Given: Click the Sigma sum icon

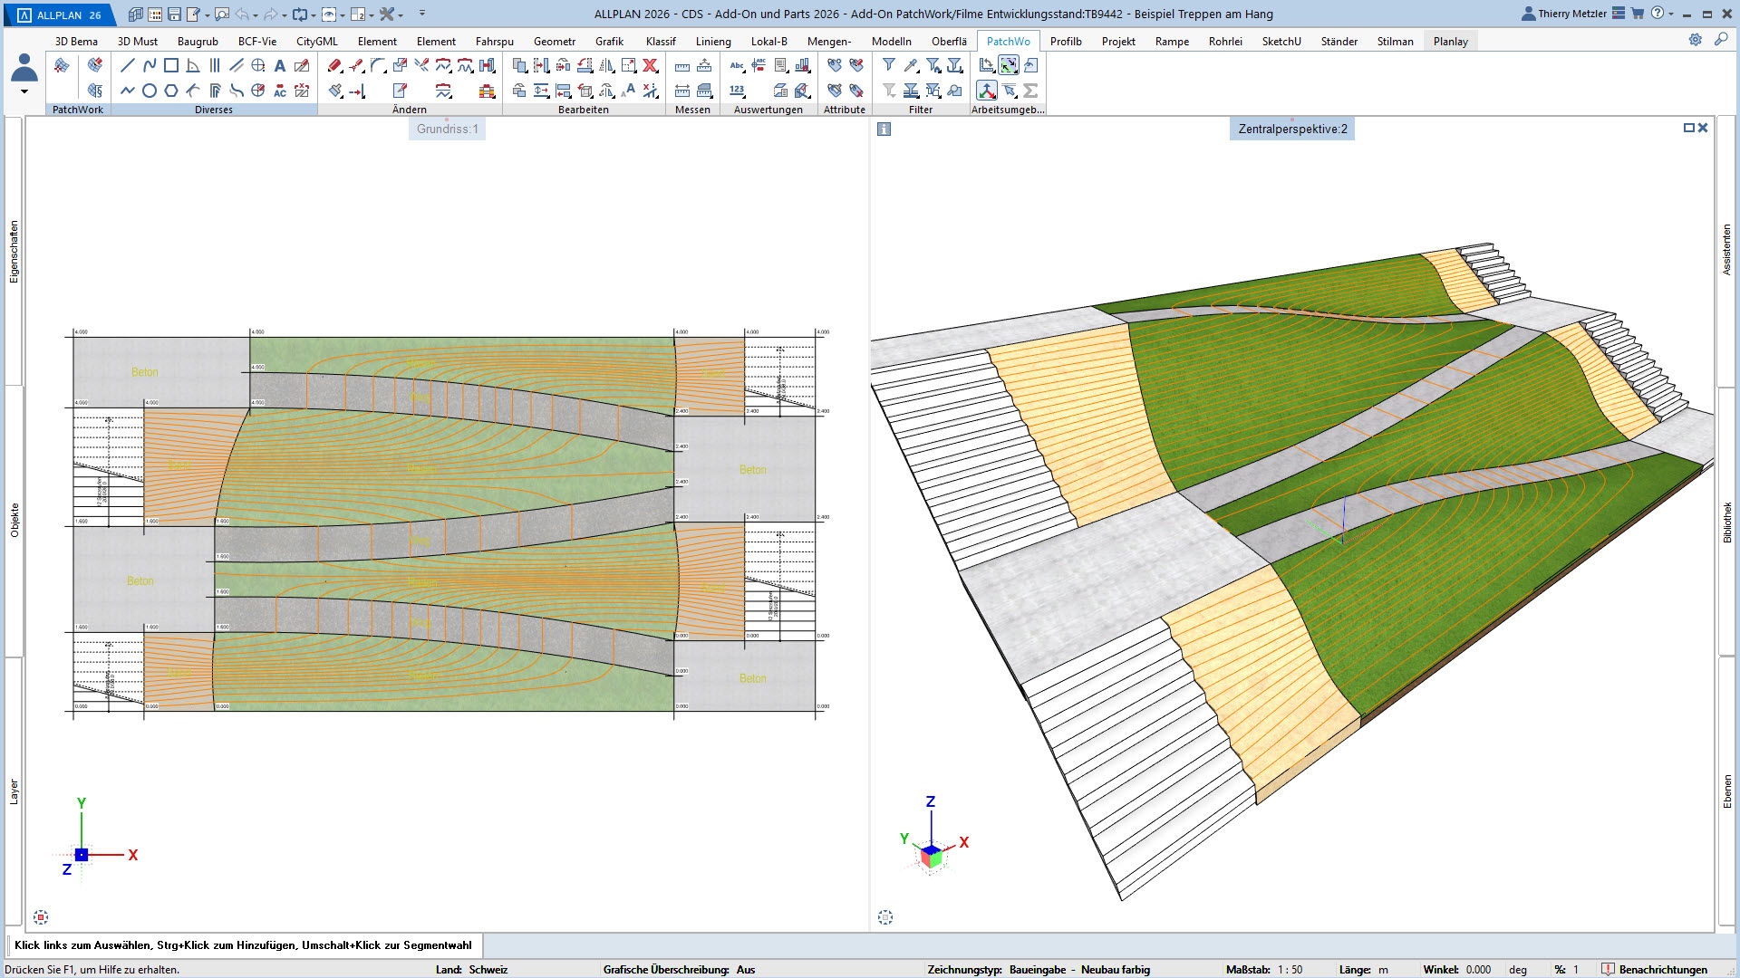Looking at the screenshot, I should [1030, 91].
